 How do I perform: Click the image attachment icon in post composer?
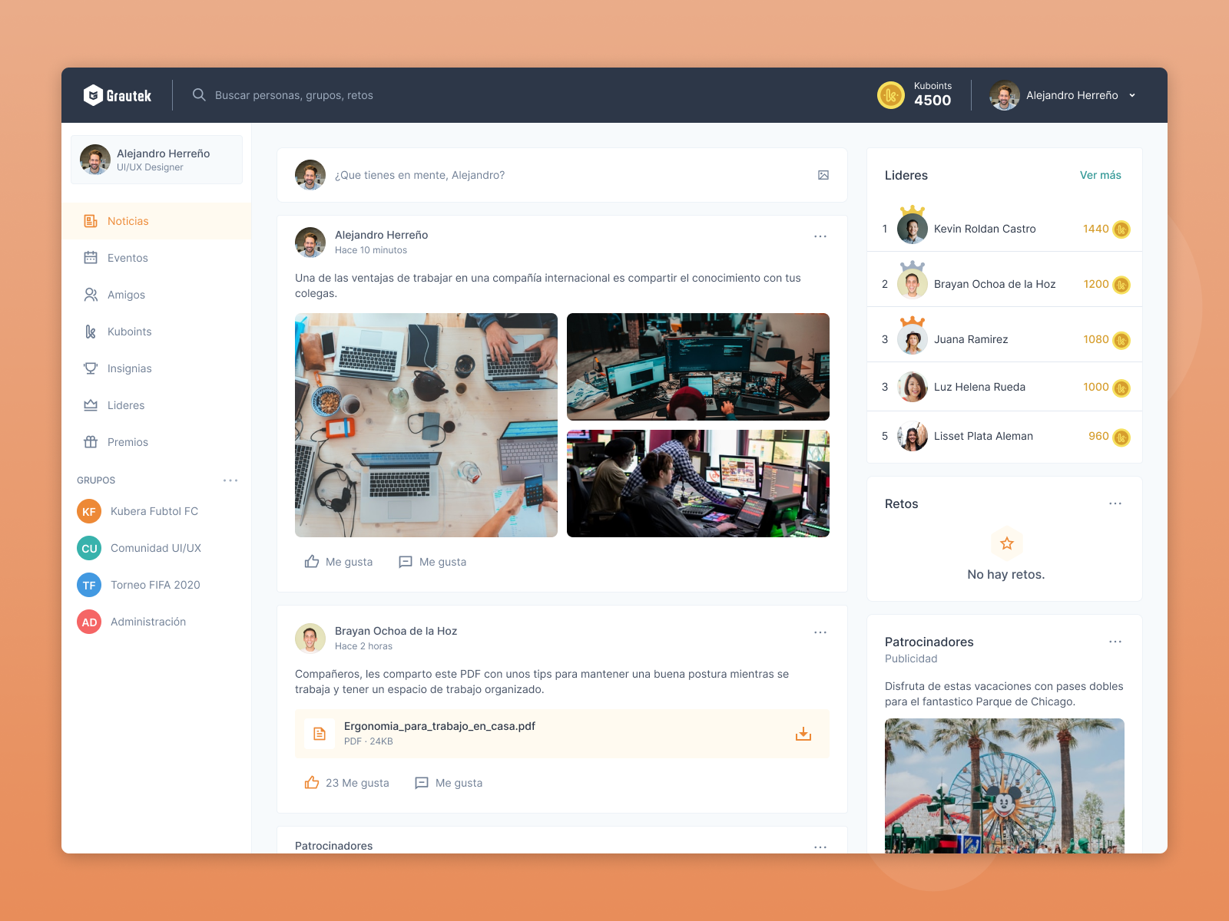823,175
